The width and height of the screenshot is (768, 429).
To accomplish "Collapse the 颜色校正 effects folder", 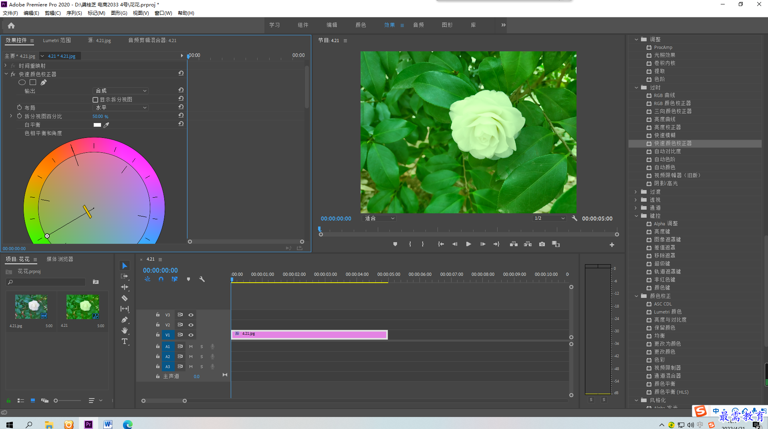I will pos(636,296).
